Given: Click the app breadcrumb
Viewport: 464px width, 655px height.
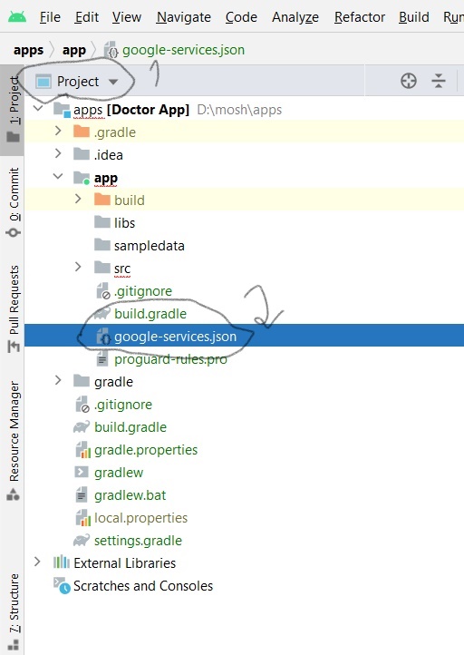Looking at the screenshot, I should (x=74, y=50).
